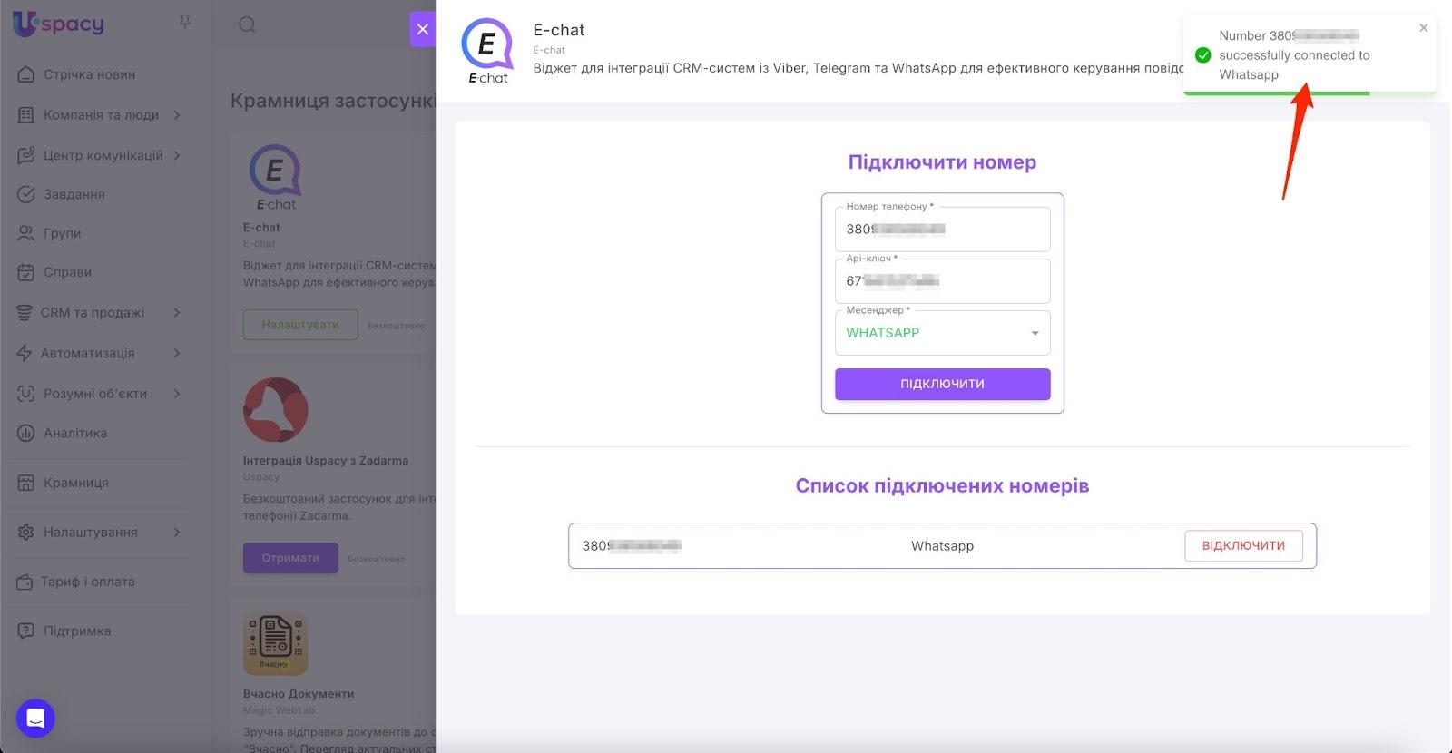Click the Інтеграція Uspacy з Zadarma title
The image size is (1452, 753).
pyautogui.click(x=326, y=461)
